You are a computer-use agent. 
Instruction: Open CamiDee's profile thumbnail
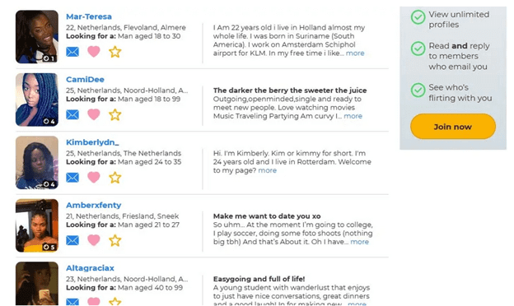click(x=37, y=100)
